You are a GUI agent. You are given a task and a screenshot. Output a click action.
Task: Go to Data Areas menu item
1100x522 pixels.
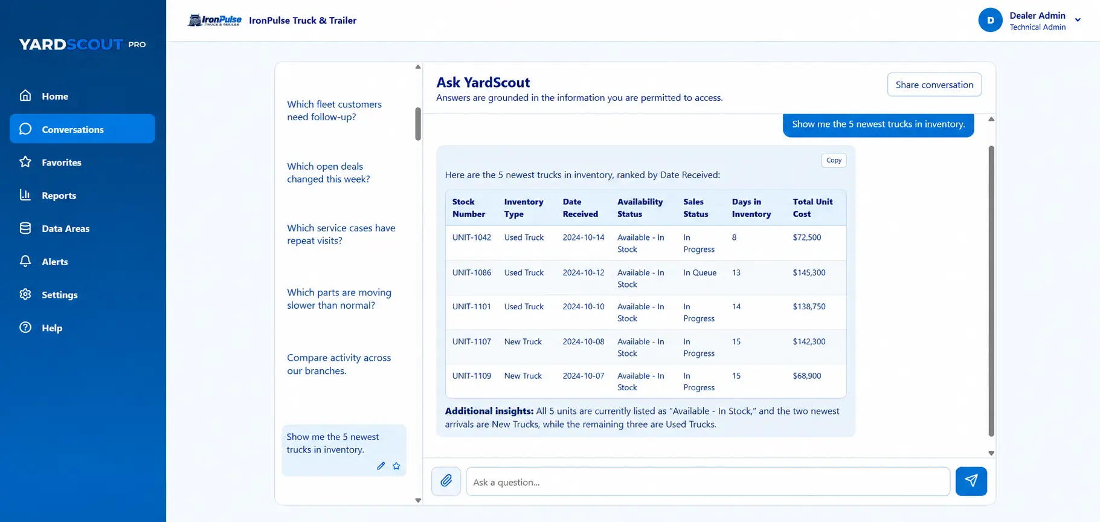click(82, 228)
